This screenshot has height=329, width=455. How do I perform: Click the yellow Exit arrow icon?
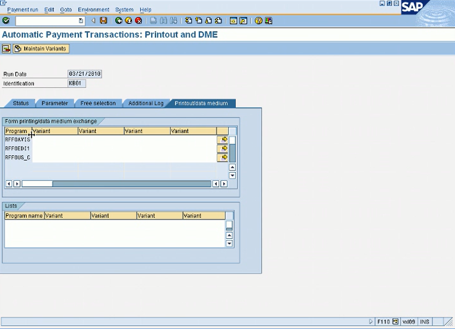[128, 20]
